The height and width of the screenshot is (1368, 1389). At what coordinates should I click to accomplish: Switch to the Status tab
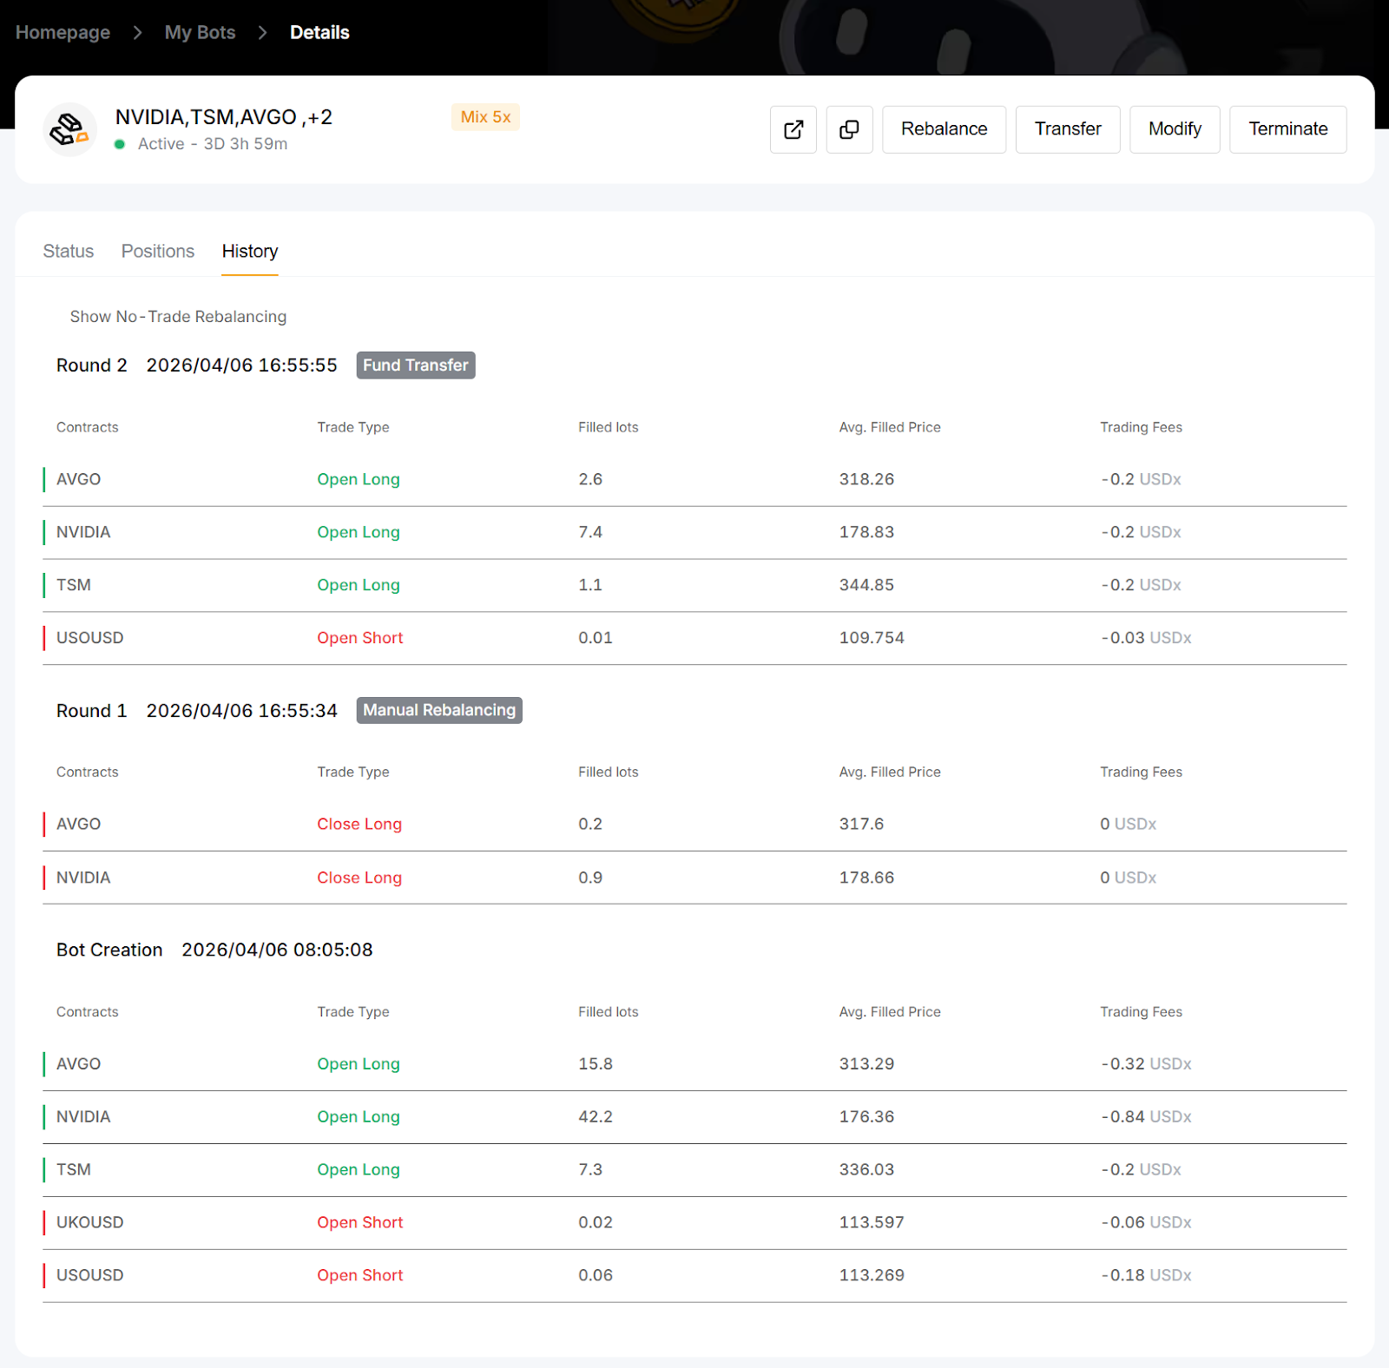[x=68, y=251]
